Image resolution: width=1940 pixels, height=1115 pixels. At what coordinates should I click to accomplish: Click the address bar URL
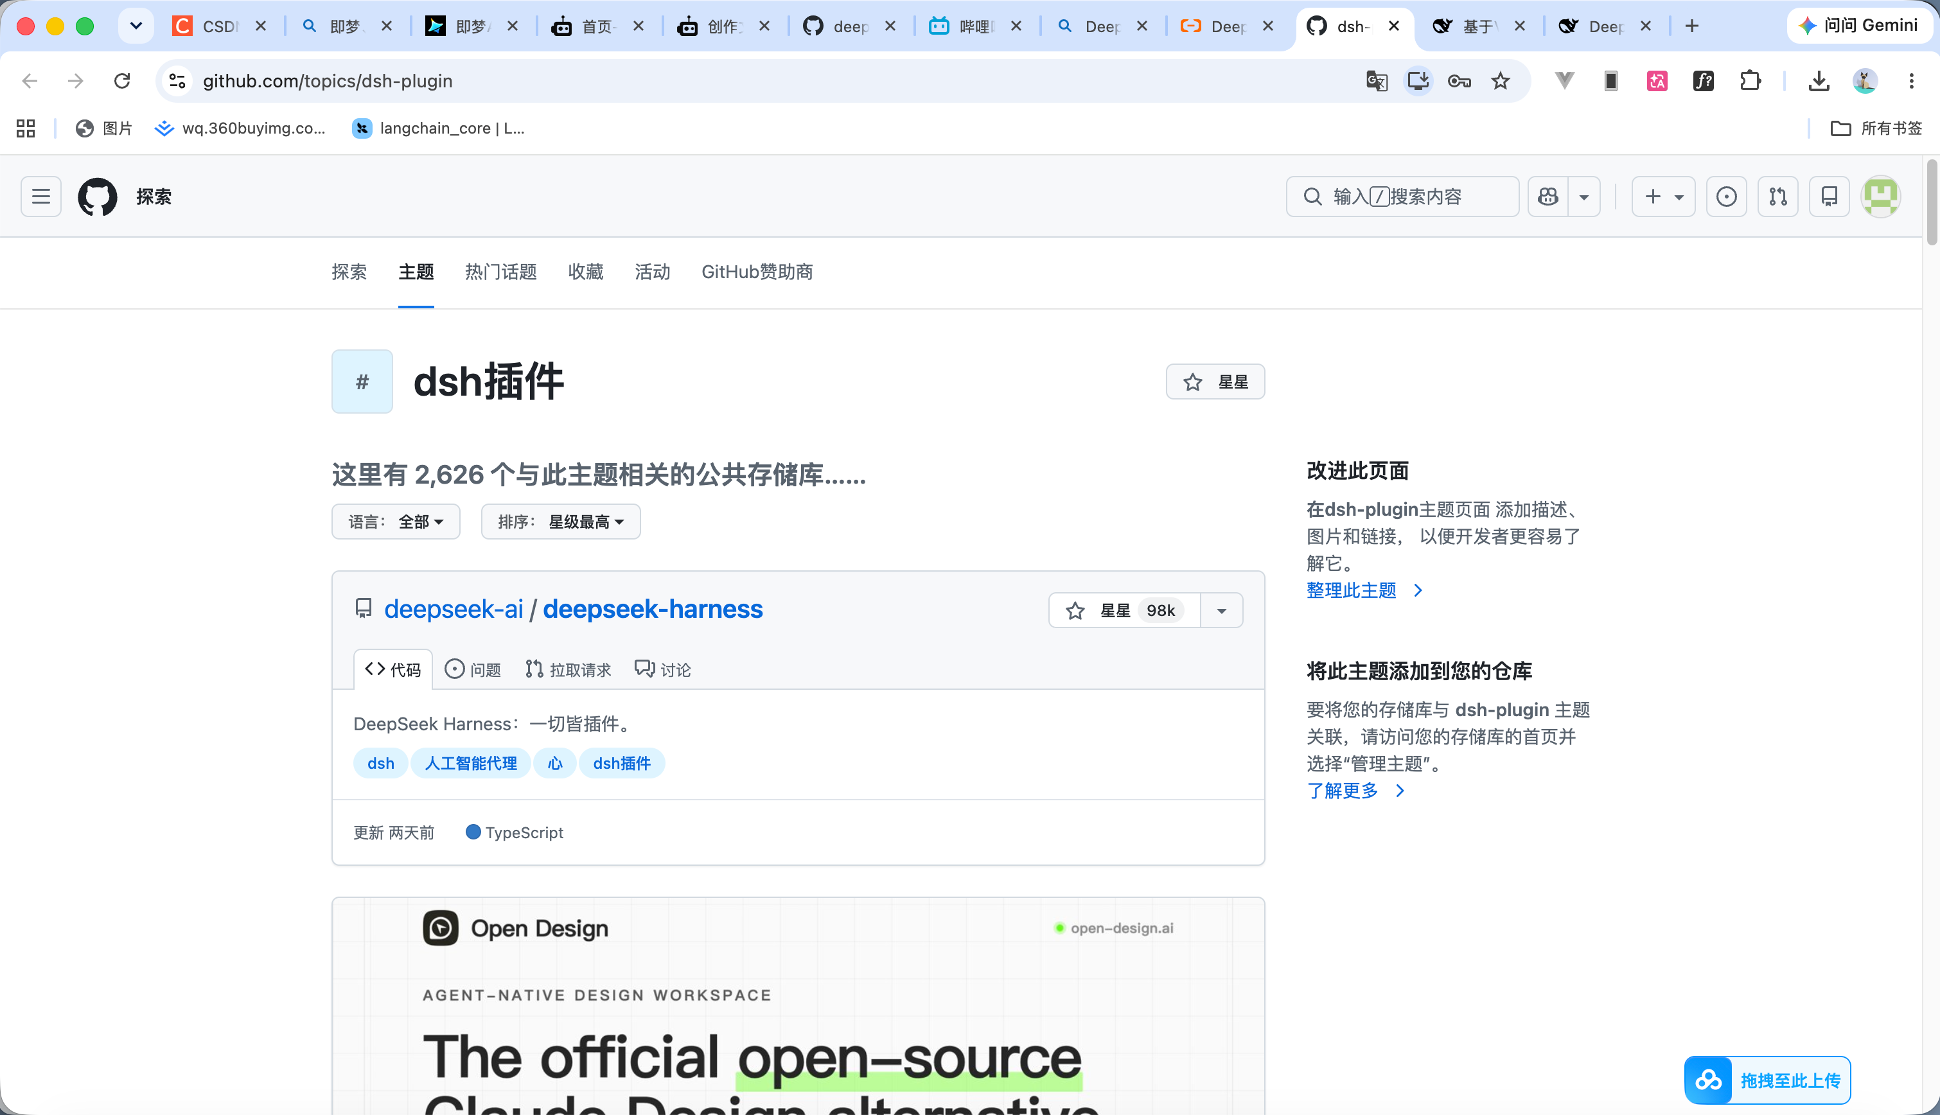coord(328,80)
